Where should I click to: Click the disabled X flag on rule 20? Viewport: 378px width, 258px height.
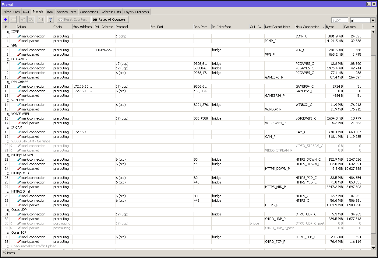[11, 146]
